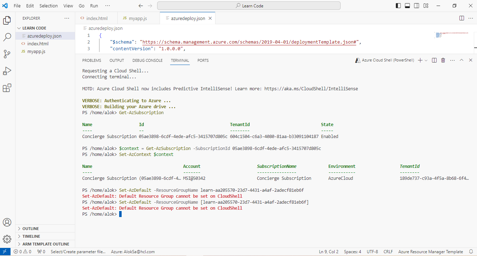The height and width of the screenshot is (256, 477).
Task: Open editor More Actions ellipsis
Action: point(471,18)
